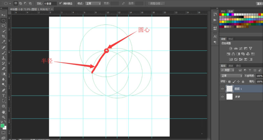Select the Lasso tool
This screenshot has width=263, height=140.
click(x=3, y=26)
